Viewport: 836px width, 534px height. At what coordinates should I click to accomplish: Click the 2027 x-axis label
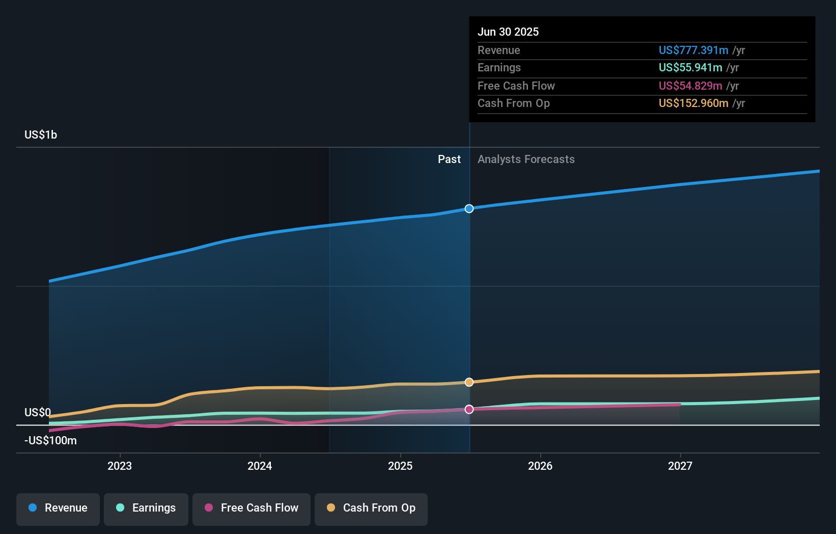(680, 466)
